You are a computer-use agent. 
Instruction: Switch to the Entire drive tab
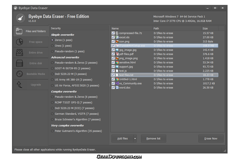click(31, 53)
